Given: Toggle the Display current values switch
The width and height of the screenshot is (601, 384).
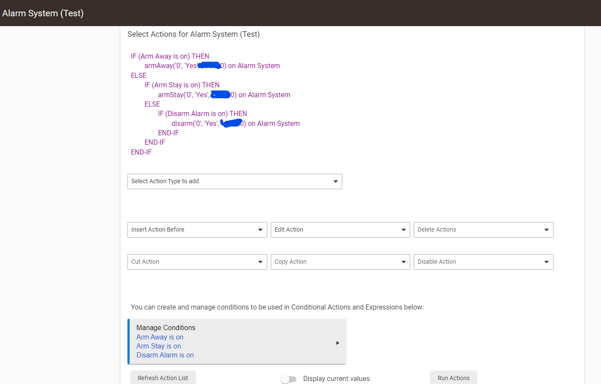Looking at the screenshot, I should (289, 379).
